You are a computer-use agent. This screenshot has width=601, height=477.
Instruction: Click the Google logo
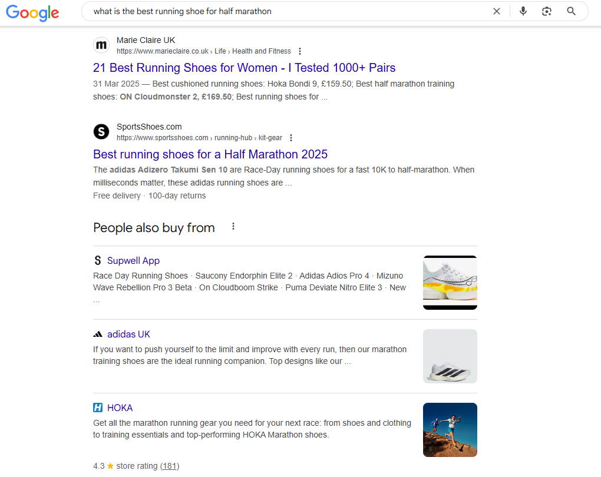(32, 12)
